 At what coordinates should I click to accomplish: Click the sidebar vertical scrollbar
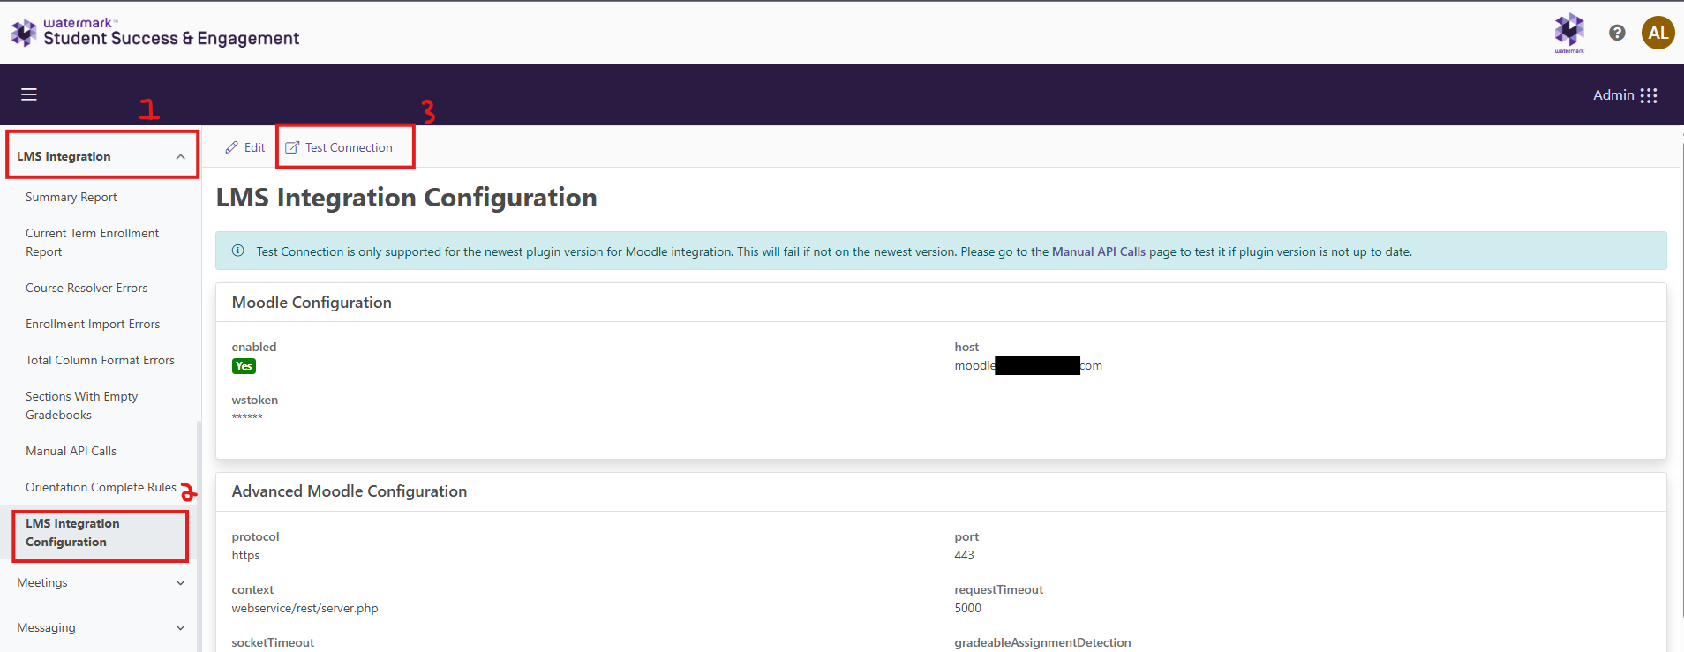[x=199, y=536]
